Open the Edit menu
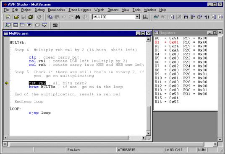The height and width of the screenshot is (154, 225). [15, 10]
